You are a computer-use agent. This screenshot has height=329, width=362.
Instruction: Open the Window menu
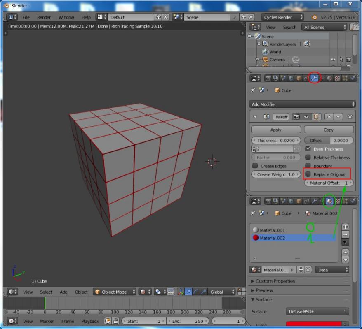pyautogui.click(x=66, y=17)
